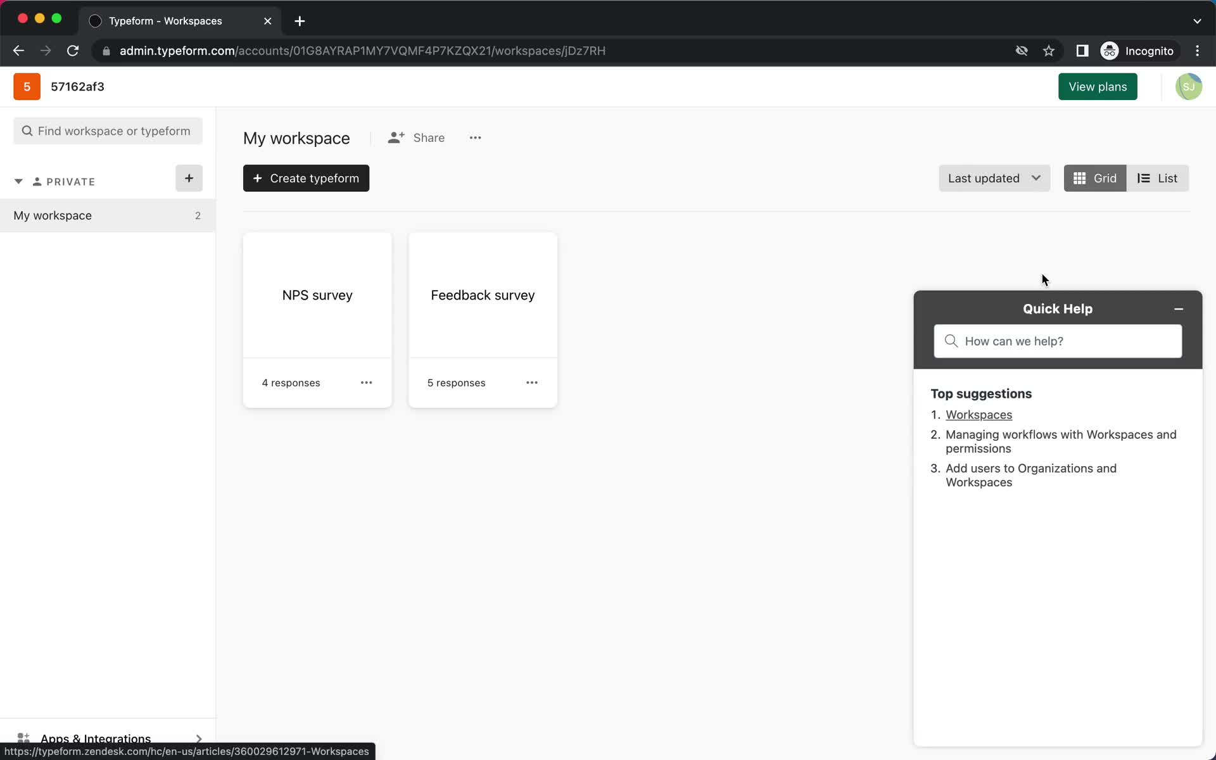1216x760 pixels.
Task: Click the Add private workspace icon
Action: [x=188, y=179]
